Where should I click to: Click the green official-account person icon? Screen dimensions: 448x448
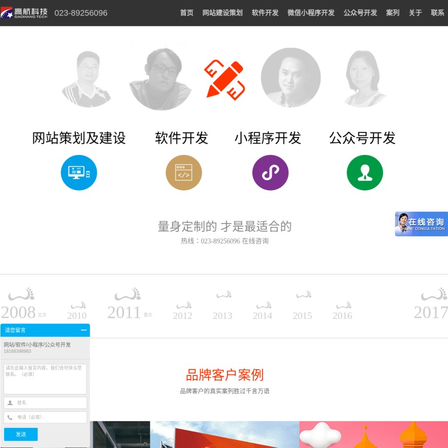[365, 173]
